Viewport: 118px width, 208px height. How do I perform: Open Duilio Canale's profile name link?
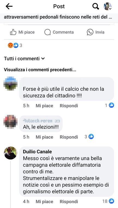(x=38, y=151)
